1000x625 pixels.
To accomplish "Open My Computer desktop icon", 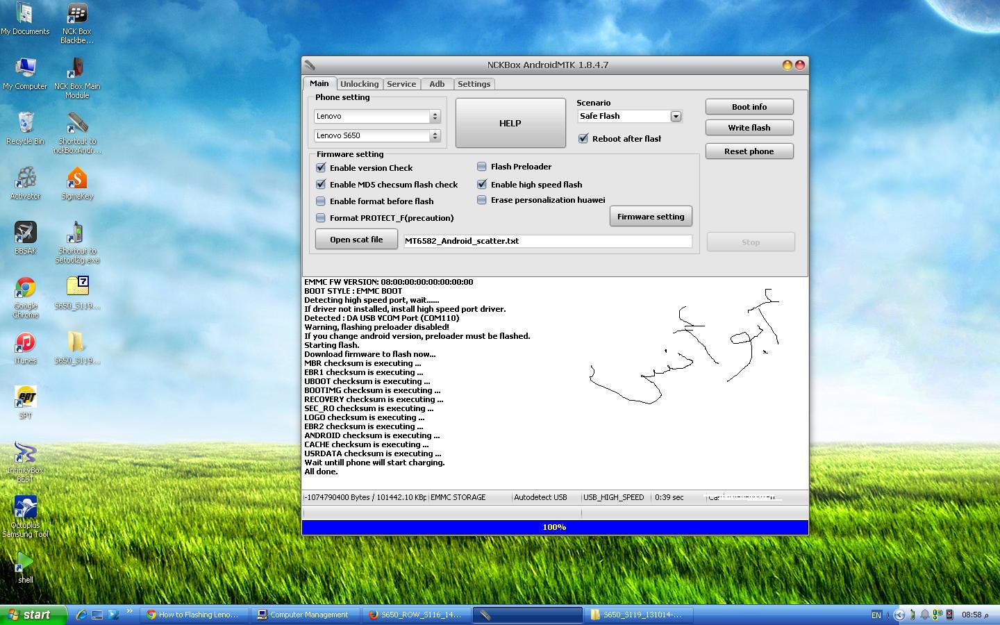I will [x=25, y=74].
